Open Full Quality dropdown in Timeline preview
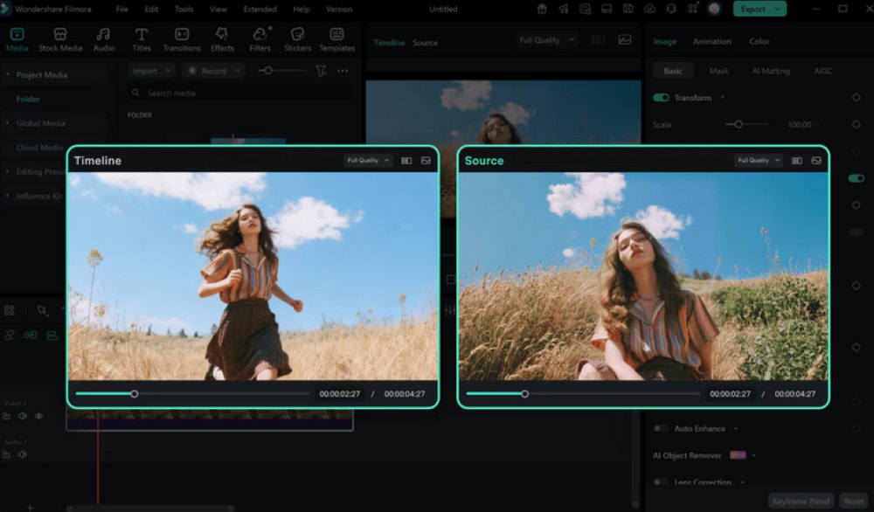This screenshot has width=874, height=512. click(x=368, y=161)
